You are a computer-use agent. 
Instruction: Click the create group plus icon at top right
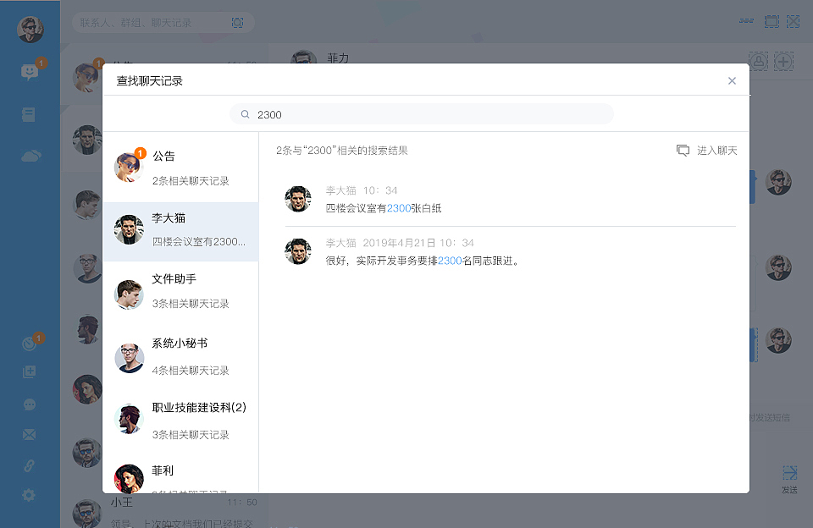click(783, 61)
